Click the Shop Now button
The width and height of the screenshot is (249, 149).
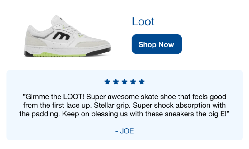[157, 44]
